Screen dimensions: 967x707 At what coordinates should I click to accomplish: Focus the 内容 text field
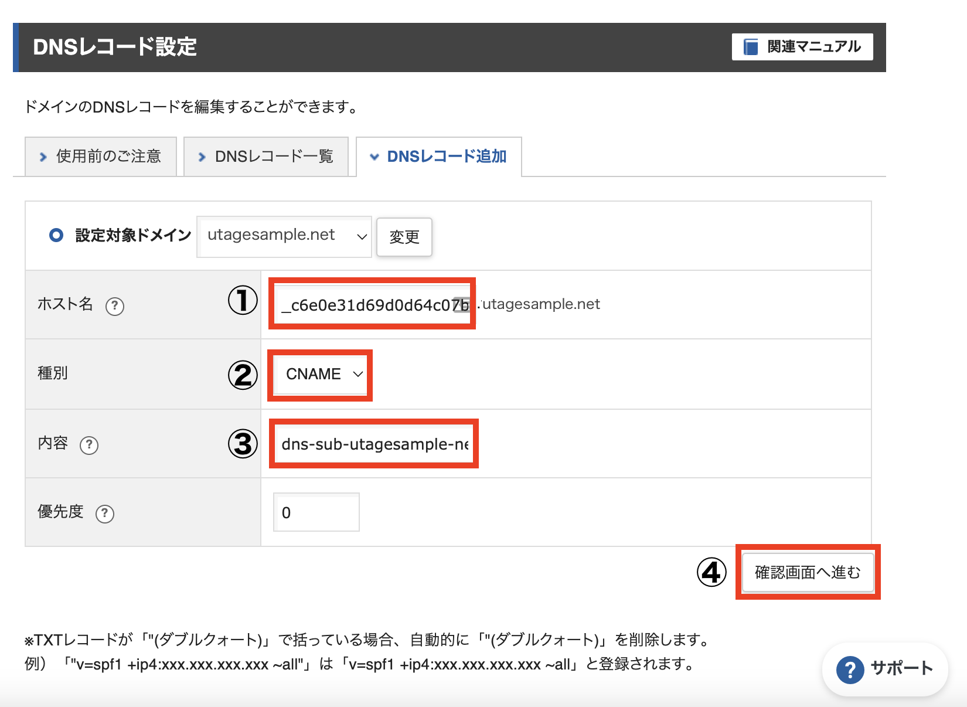(374, 444)
